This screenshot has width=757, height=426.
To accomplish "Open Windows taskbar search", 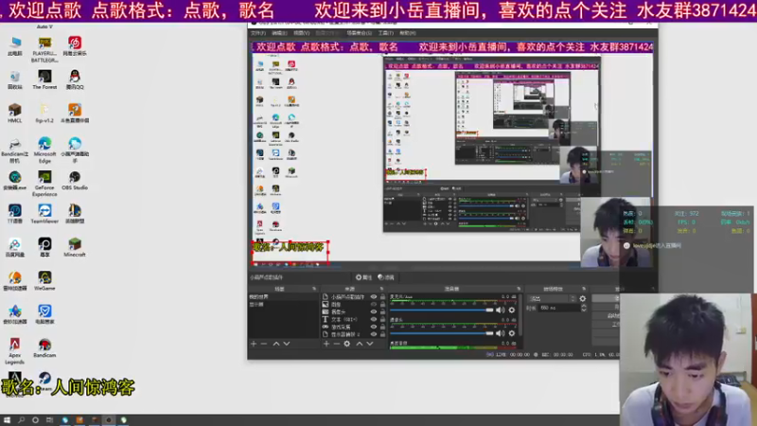I will 21,420.
